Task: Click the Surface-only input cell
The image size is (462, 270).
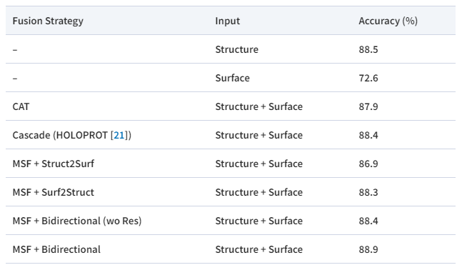Action: tap(233, 78)
